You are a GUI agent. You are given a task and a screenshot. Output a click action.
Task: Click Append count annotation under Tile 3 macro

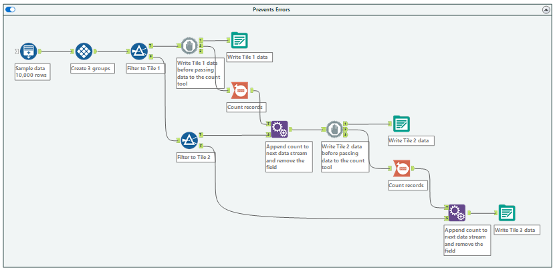(x=467, y=240)
